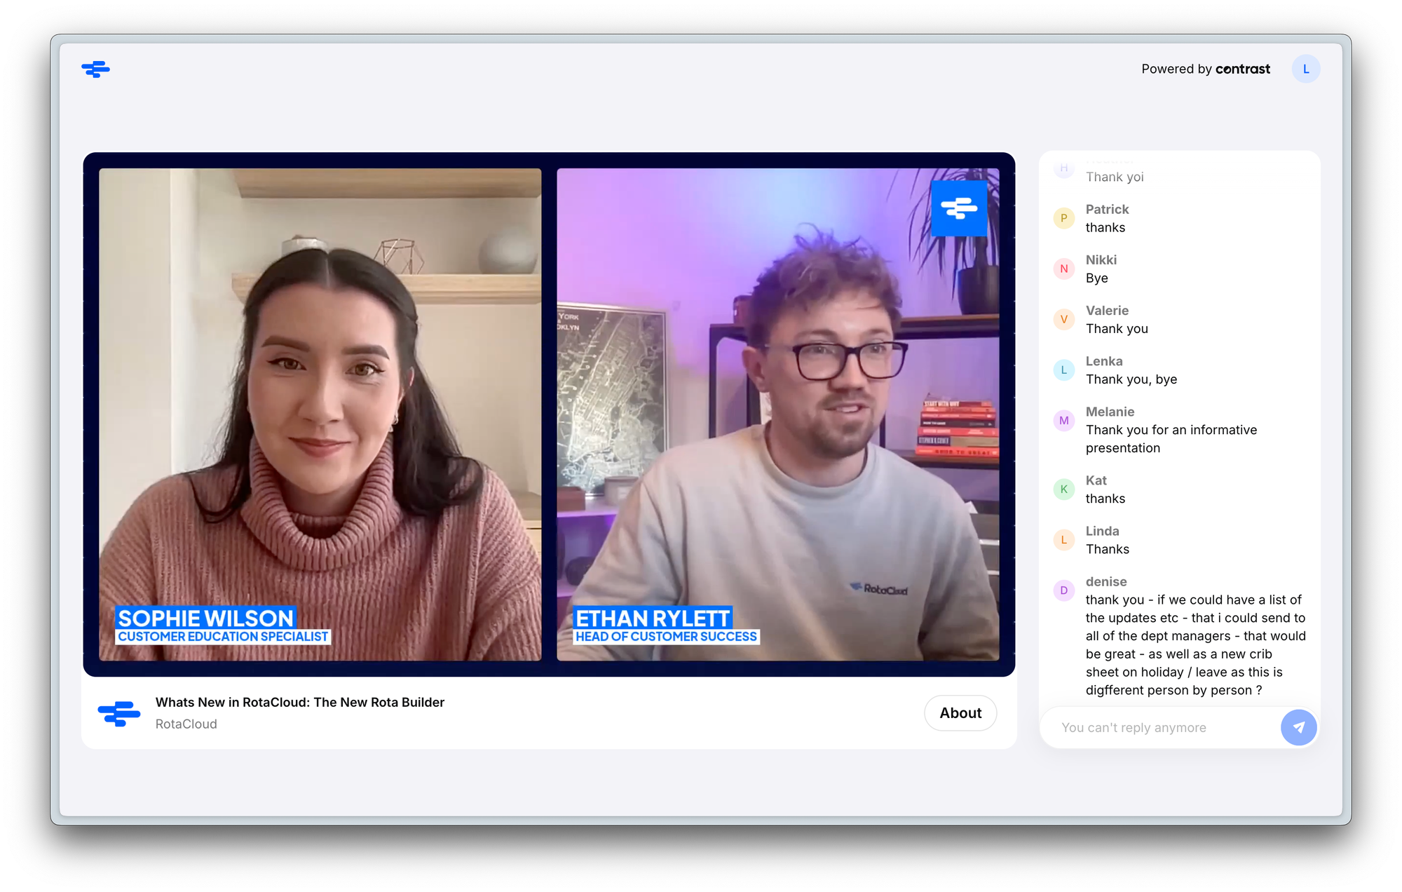
Task: Click the RotaCloud channel name below the title
Action: click(186, 724)
